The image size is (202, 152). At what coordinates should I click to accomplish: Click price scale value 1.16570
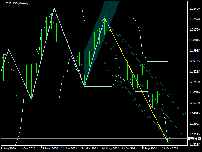point(194,92)
